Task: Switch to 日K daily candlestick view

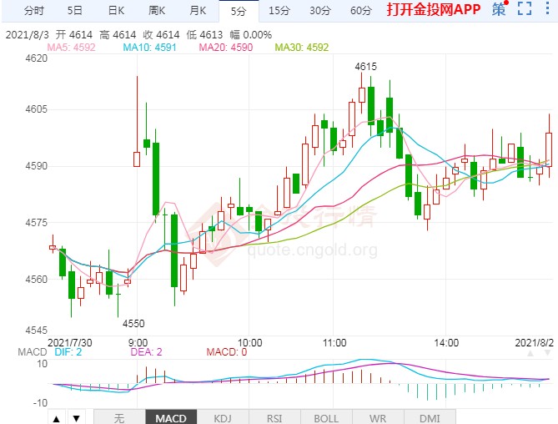Action: 117,11
